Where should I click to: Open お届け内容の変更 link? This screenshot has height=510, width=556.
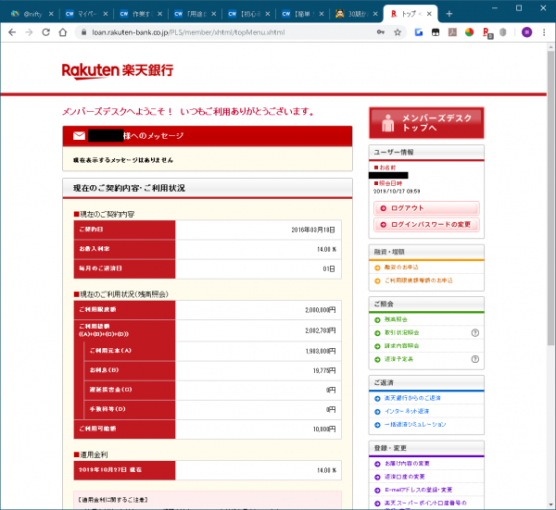pyautogui.click(x=407, y=463)
